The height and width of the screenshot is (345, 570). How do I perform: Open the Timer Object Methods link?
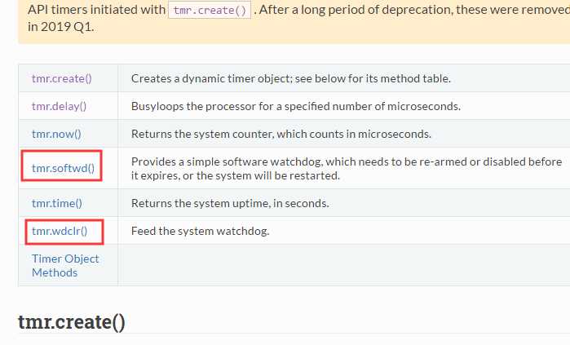(65, 265)
